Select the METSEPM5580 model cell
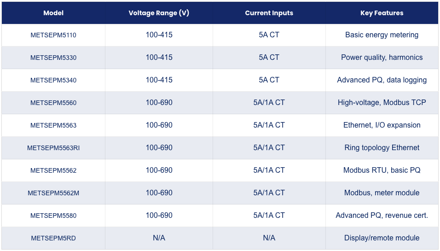 coord(53,216)
